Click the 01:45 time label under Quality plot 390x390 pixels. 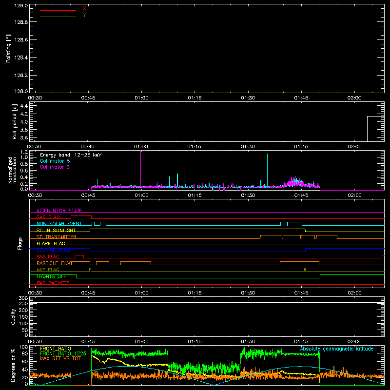(301, 342)
